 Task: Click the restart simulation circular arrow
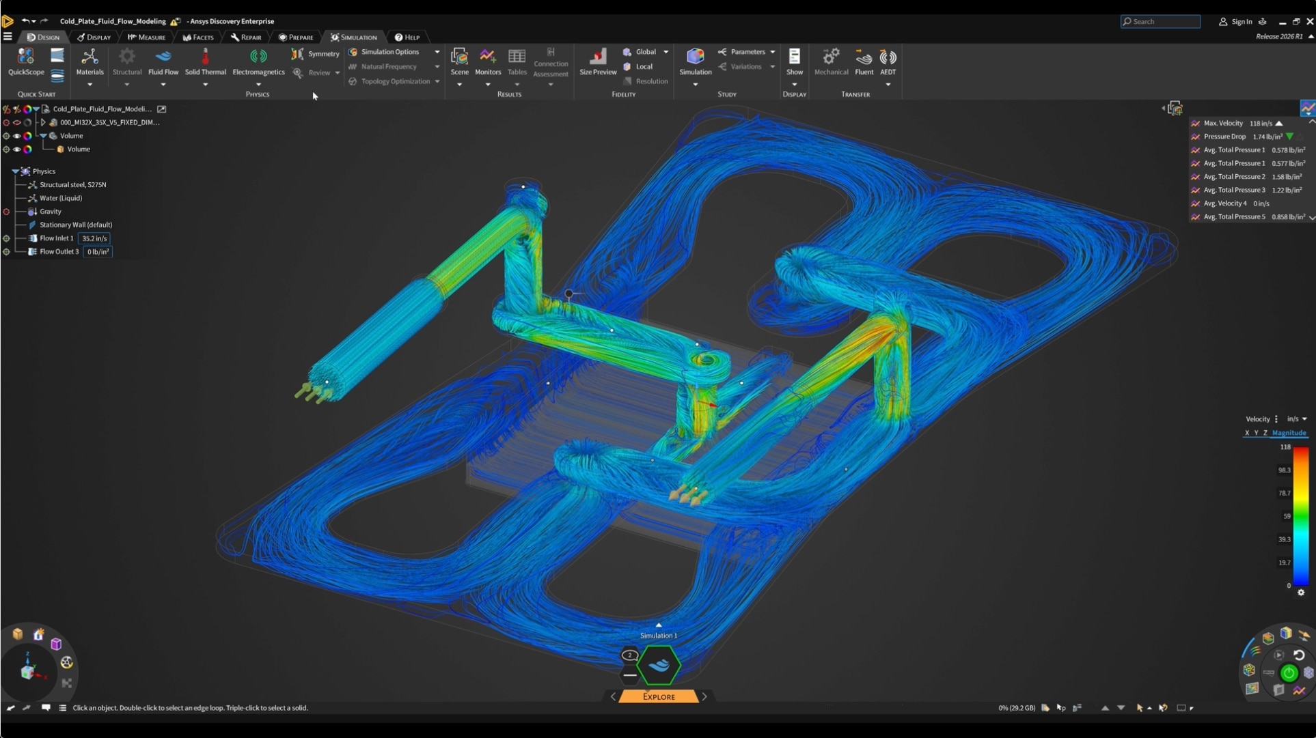(1299, 655)
